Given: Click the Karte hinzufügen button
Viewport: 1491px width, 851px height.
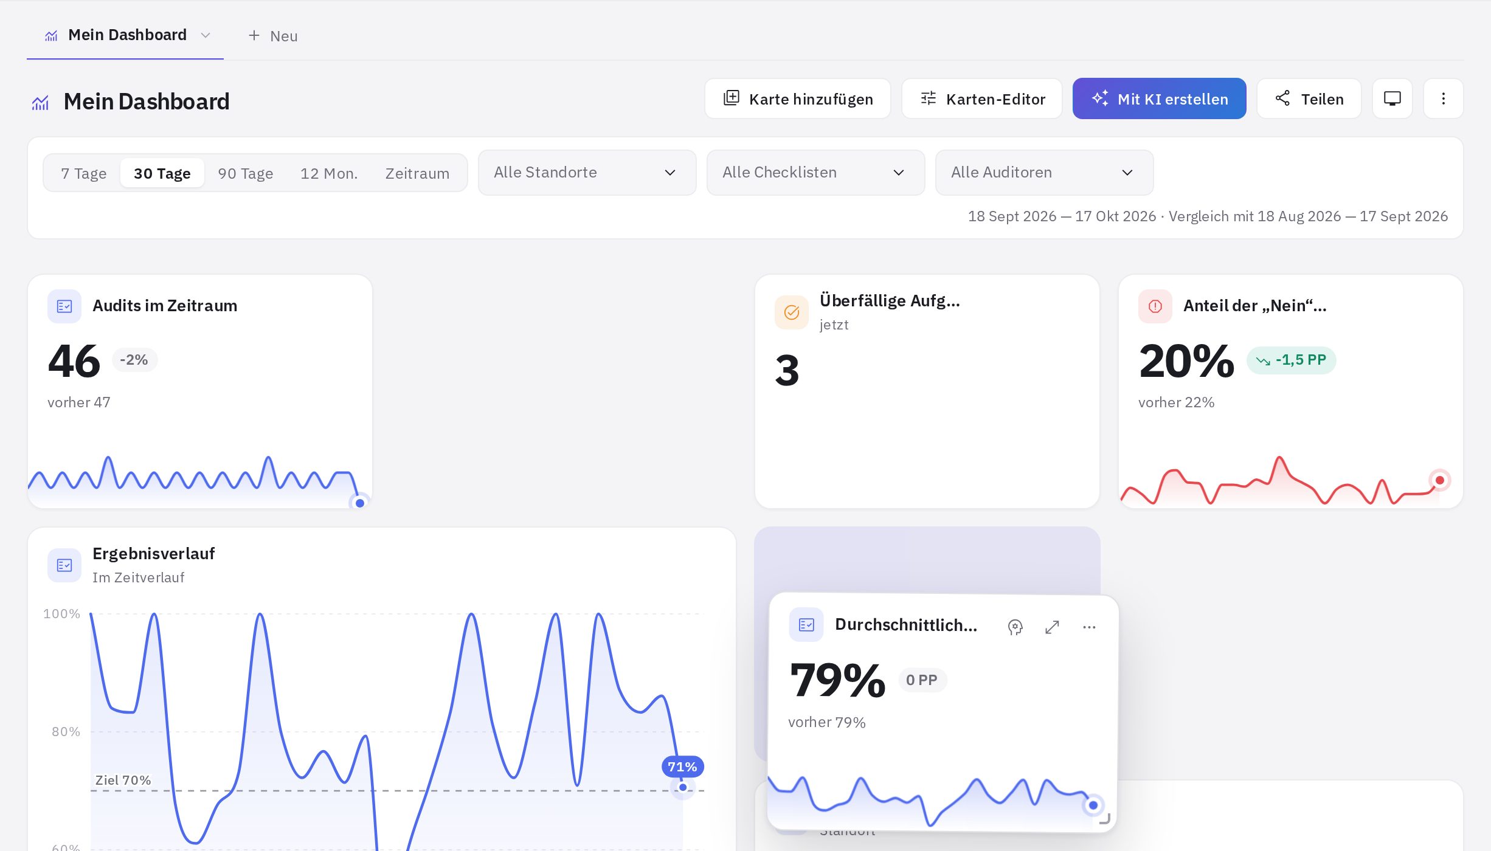Looking at the screenshot, I should [798, 98].
